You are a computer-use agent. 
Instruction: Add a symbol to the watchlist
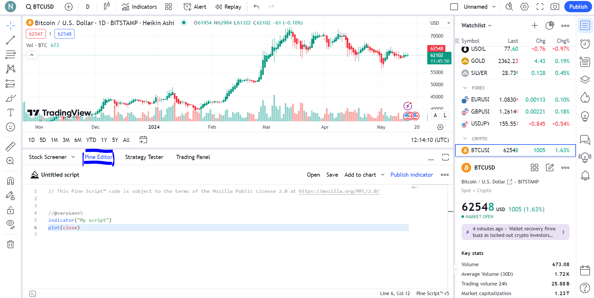[x=535, y=25]
